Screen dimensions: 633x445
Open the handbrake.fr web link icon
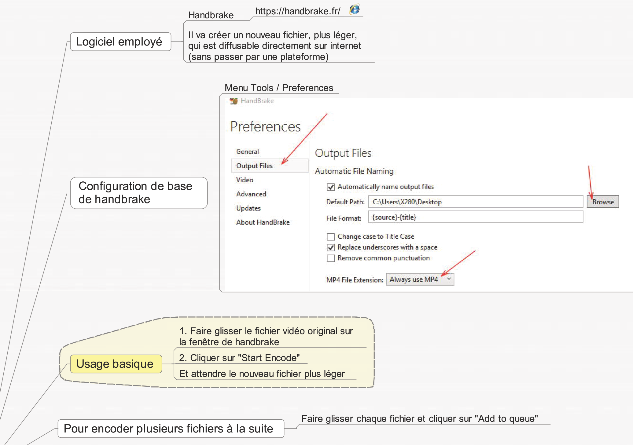[355, 9]
